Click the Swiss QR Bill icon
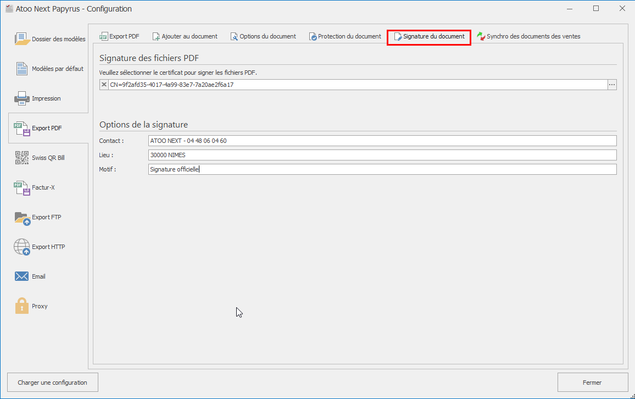Screen dimensions: 635x399 [x=22, y=158]
